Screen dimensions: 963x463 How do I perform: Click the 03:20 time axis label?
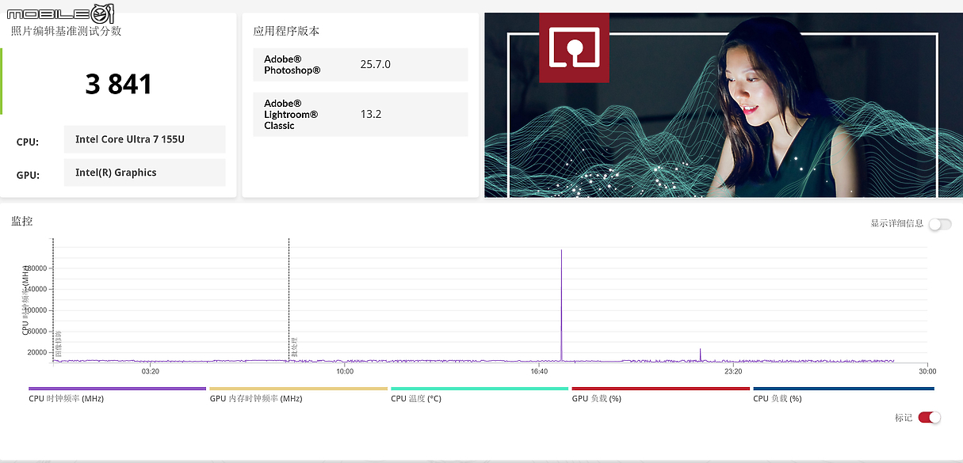(151, 371)
